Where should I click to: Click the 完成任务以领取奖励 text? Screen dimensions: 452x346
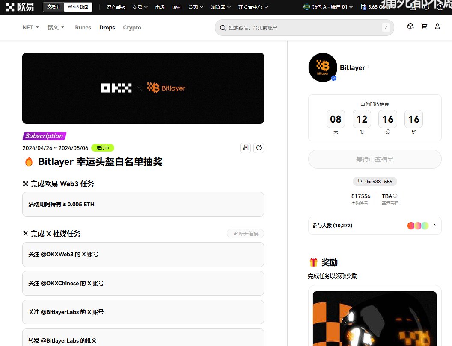pos(333,276)
